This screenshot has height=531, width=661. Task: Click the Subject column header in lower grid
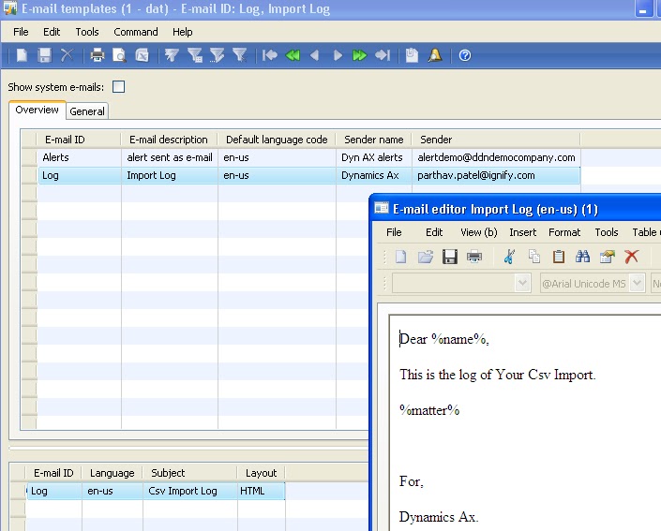tap(189, 473)
